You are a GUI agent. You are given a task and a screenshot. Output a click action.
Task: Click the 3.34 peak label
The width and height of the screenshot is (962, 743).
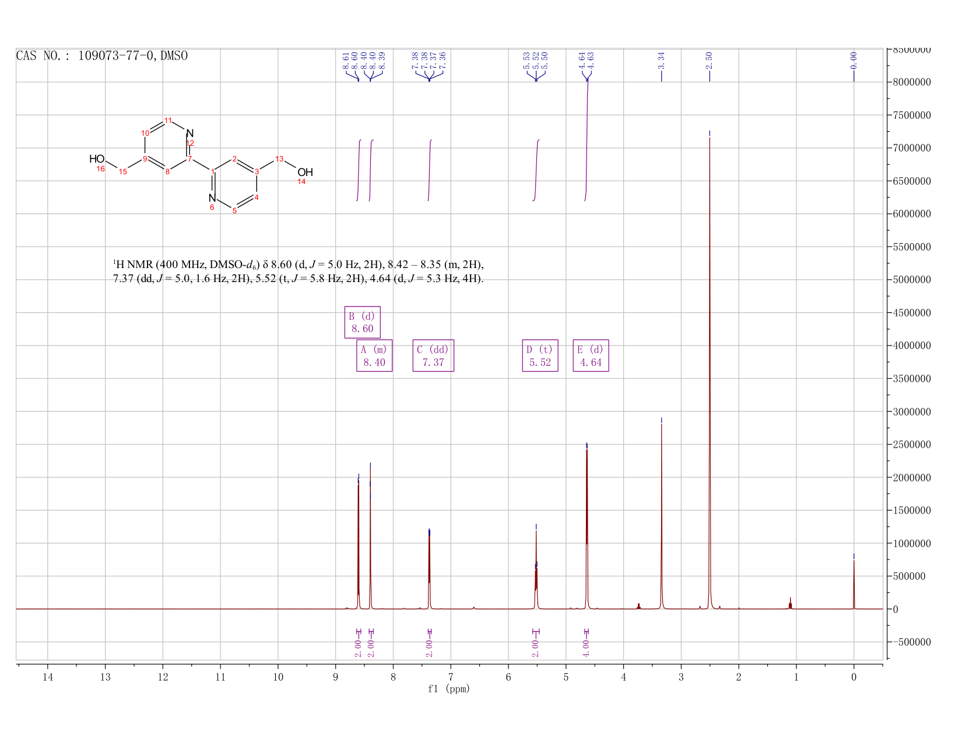click(x=661, y=59)
